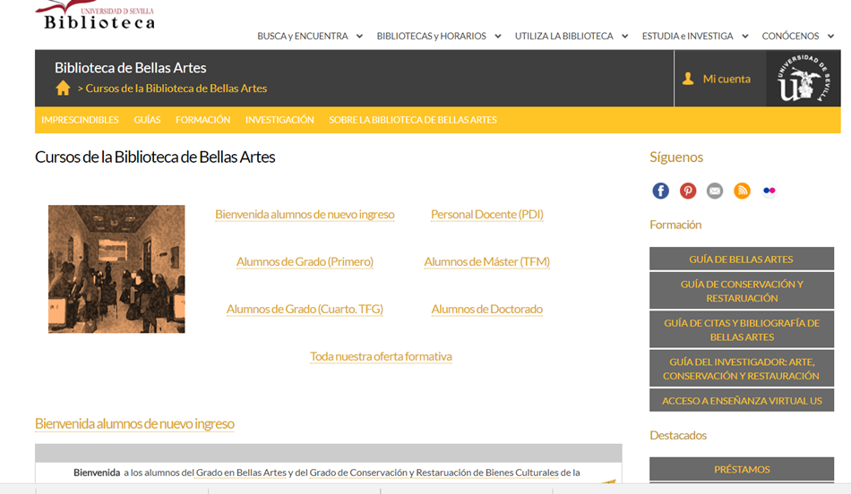The width and height of the screenshot is (851, 494).
Task: Click the classroom photo thumbnail
Action: coord(116,269)
